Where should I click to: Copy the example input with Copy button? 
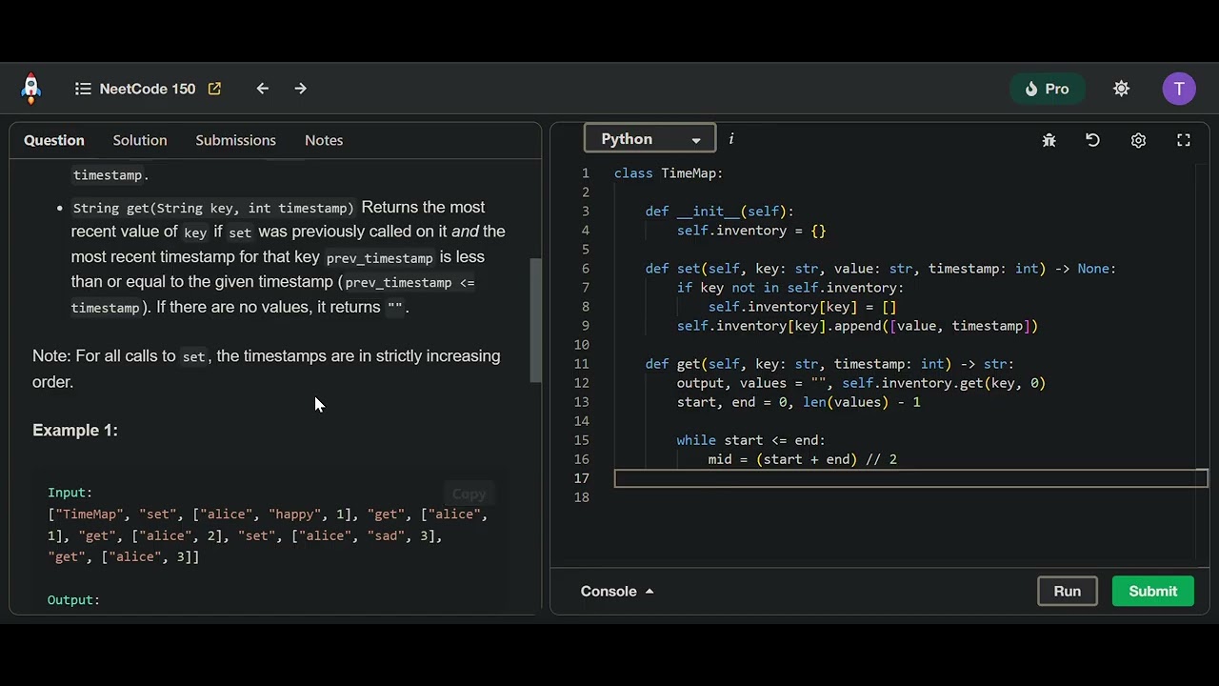469,494
